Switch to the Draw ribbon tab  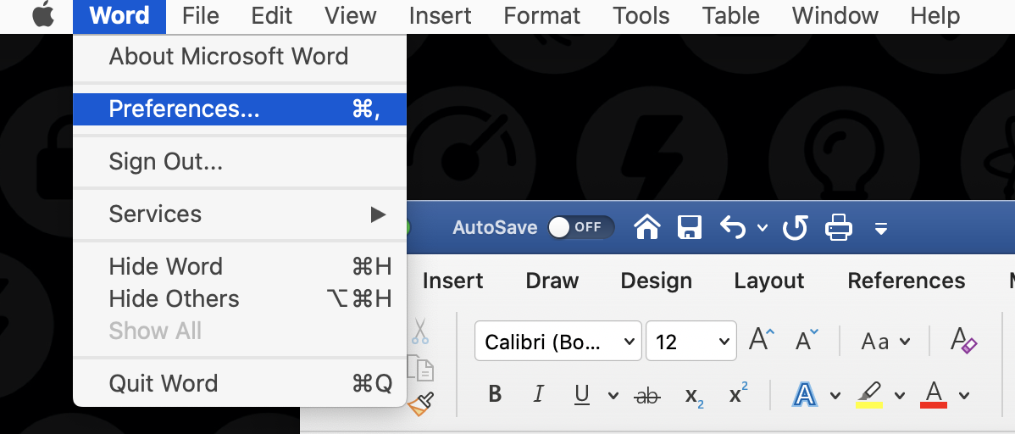point(552,281)
